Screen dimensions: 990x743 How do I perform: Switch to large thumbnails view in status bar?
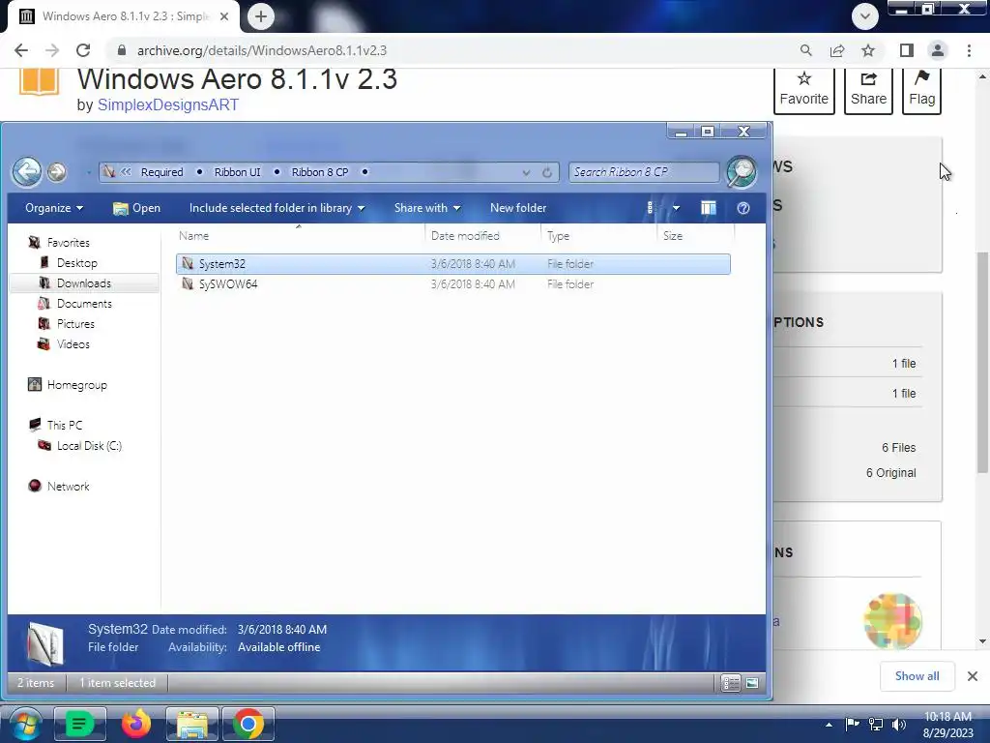(x=751, y=683)
